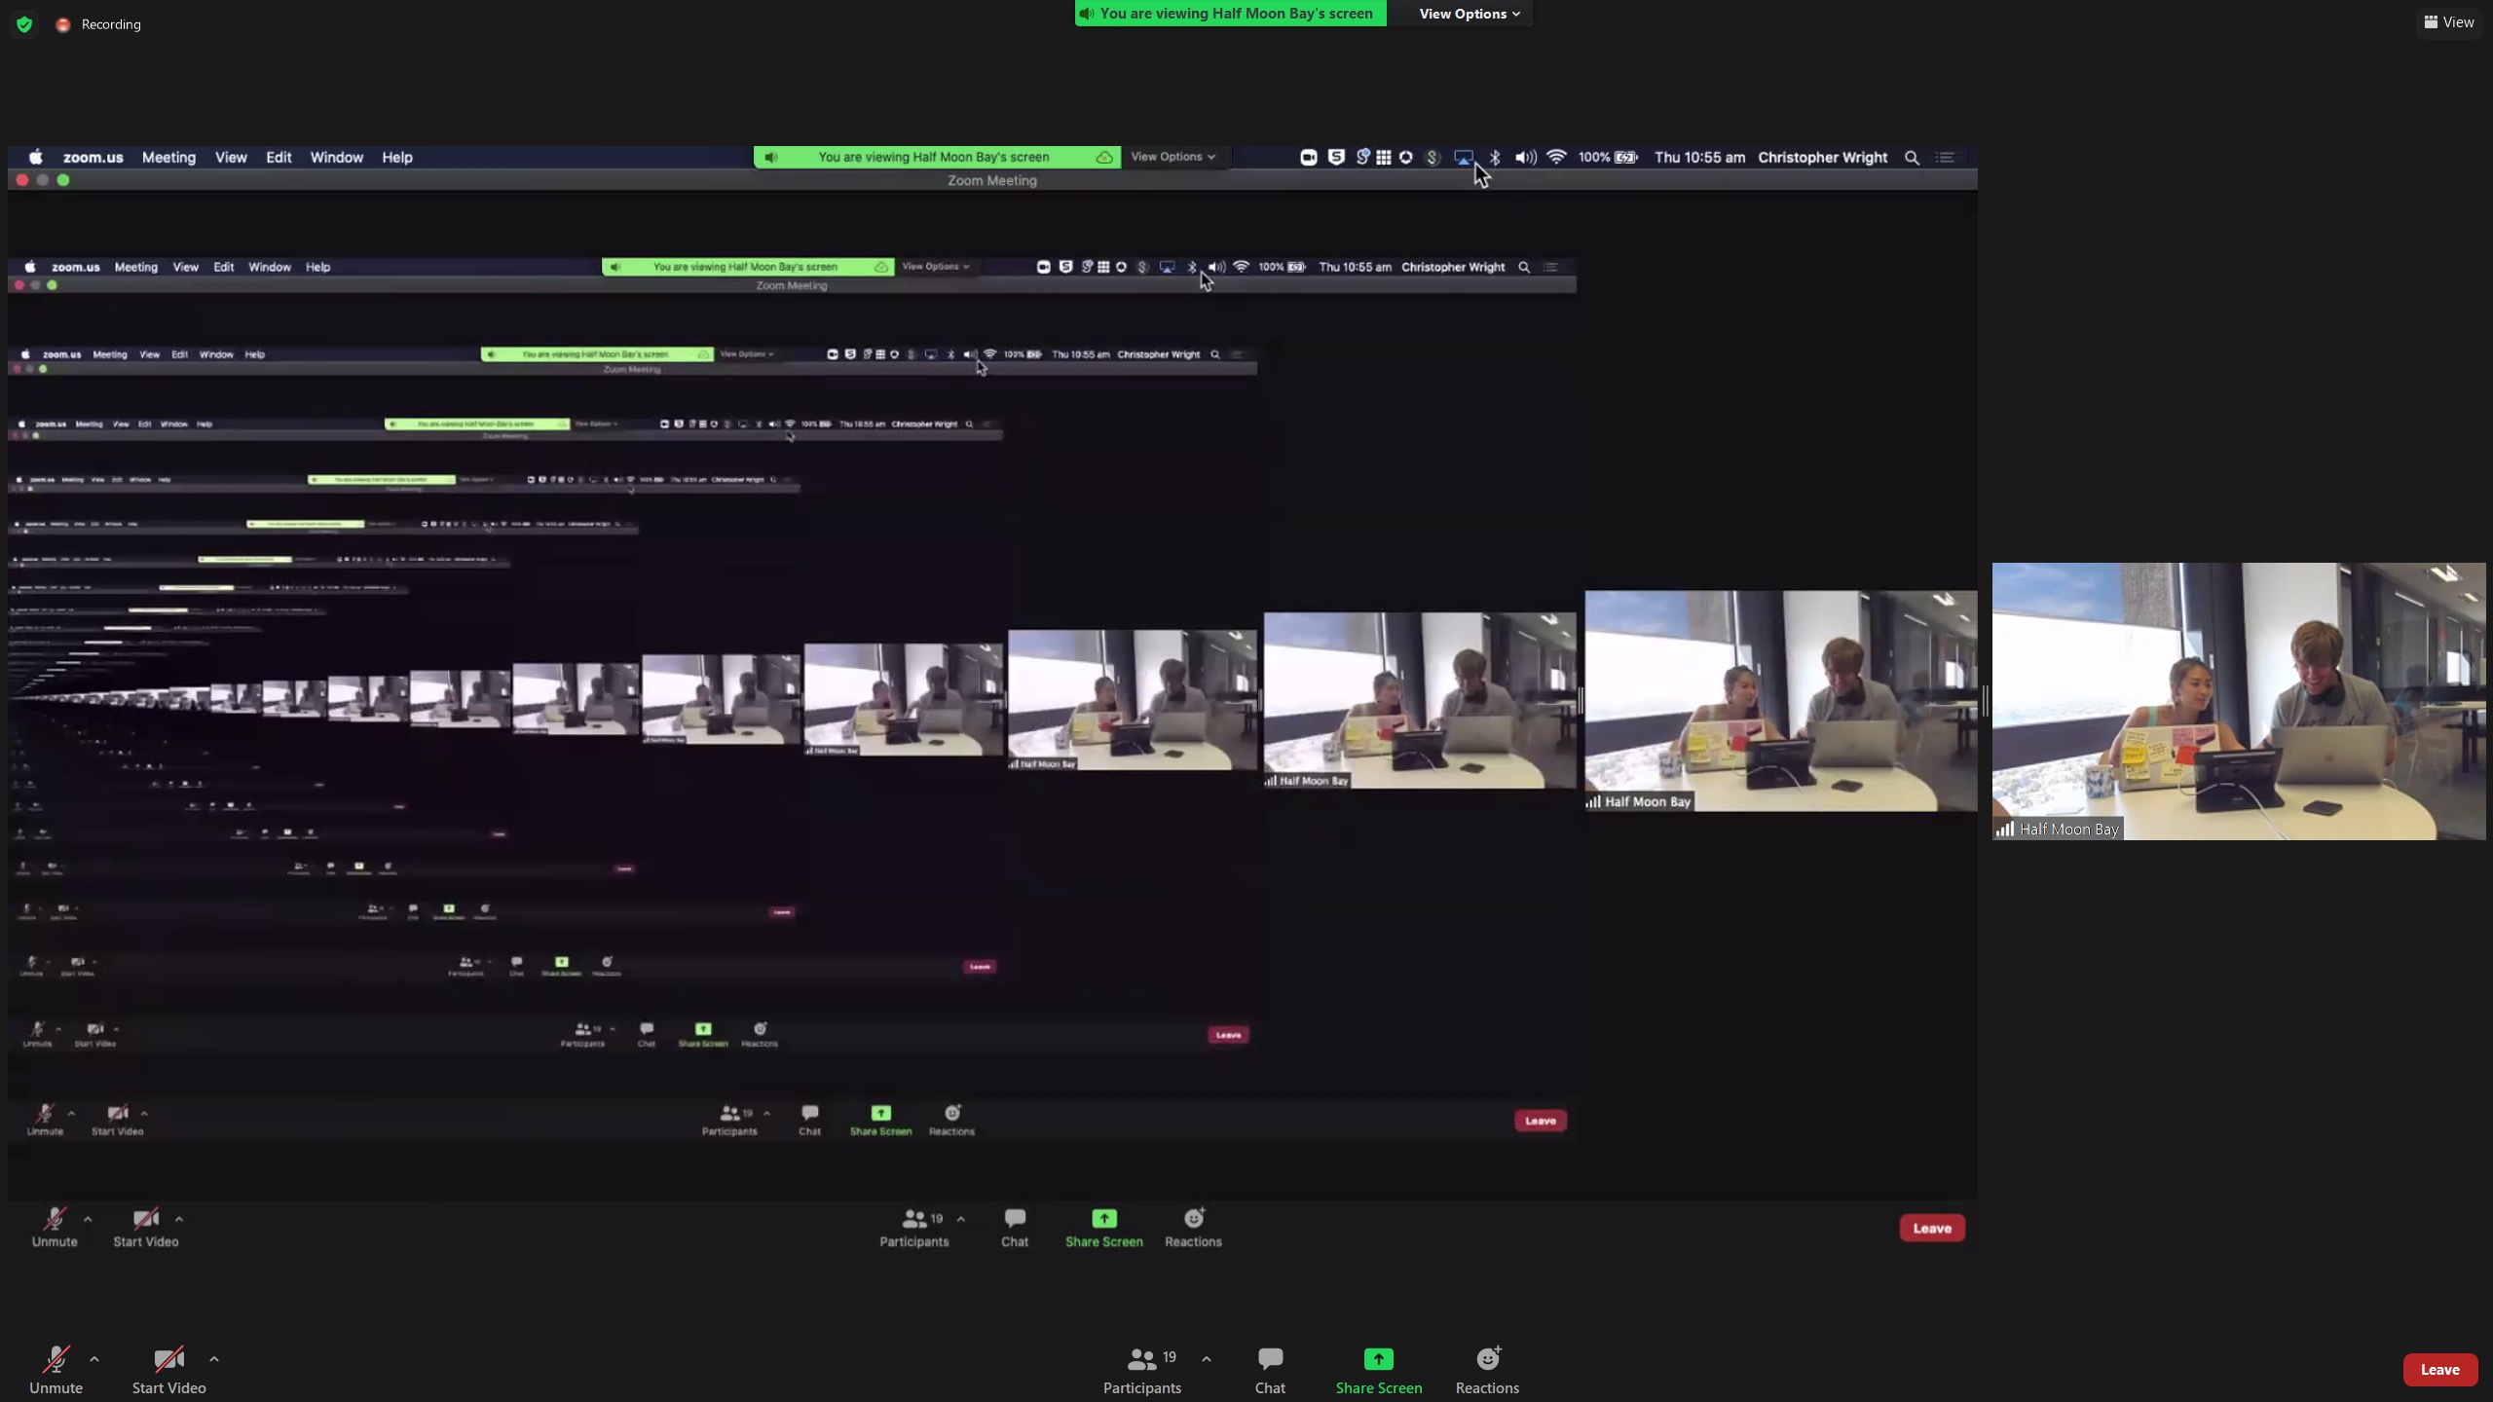Click the shared screen's Wi-Fi status icon

1556,157
